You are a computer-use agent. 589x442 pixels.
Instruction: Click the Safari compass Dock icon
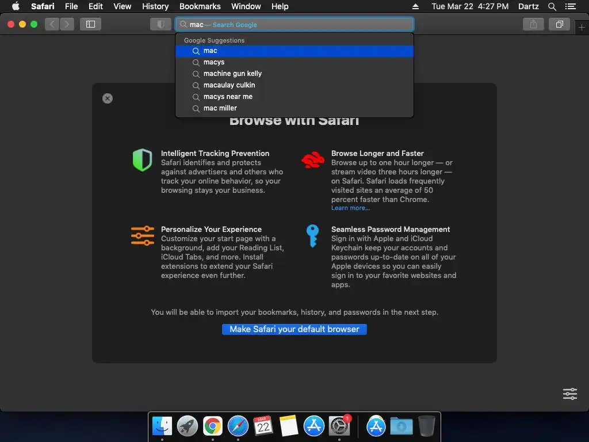click(x=238, y=426)
